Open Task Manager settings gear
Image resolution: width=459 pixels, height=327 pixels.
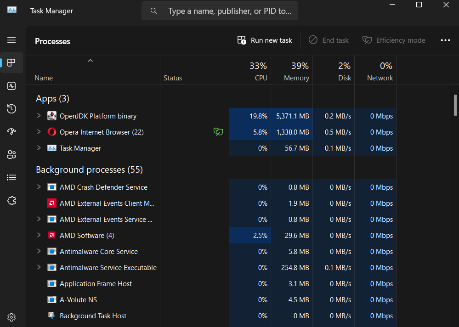(11, 317)
